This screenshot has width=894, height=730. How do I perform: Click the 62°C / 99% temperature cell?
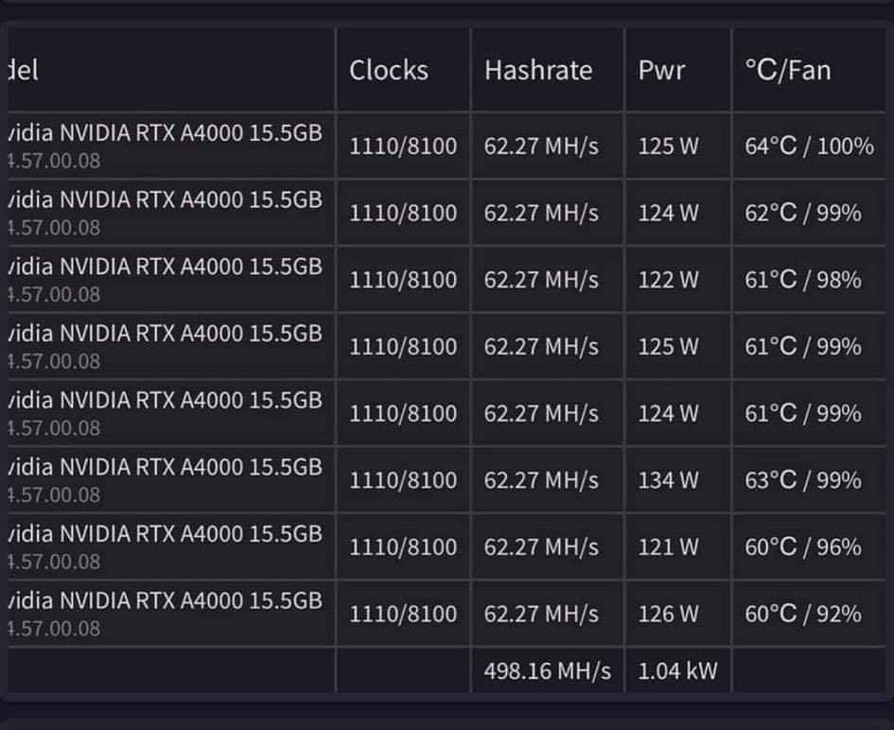803,213
